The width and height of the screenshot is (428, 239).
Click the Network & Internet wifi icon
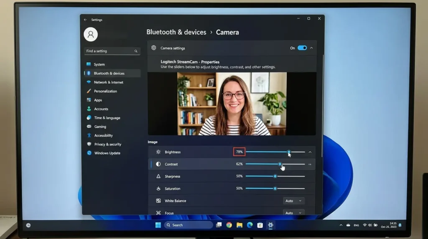tap(89, 82)
